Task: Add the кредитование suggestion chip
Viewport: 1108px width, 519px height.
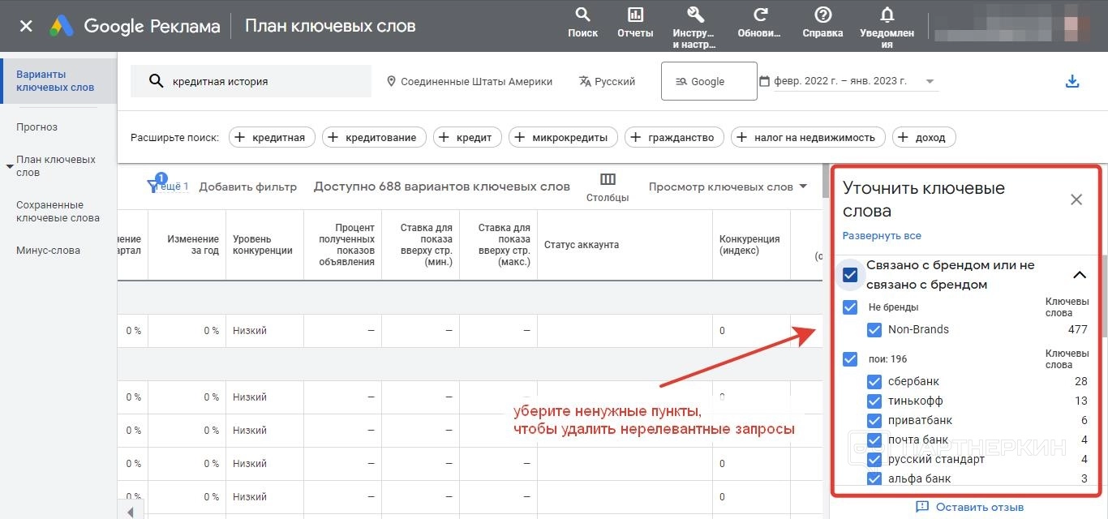Action: point(374,138)
